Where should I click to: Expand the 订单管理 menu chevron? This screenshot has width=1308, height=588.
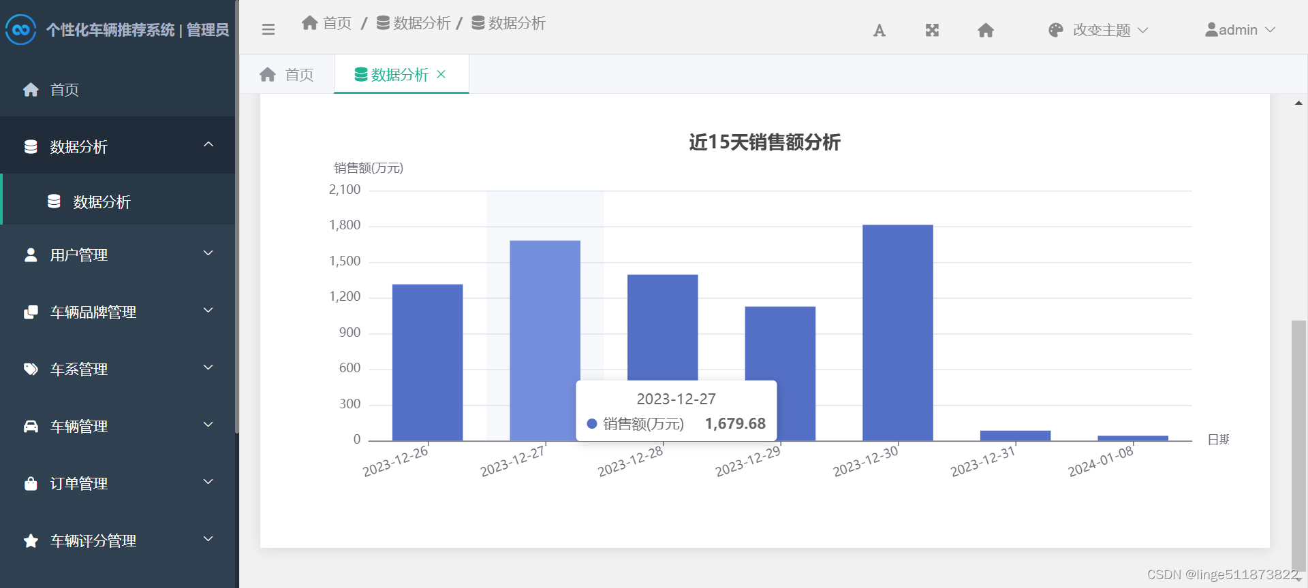208,482
